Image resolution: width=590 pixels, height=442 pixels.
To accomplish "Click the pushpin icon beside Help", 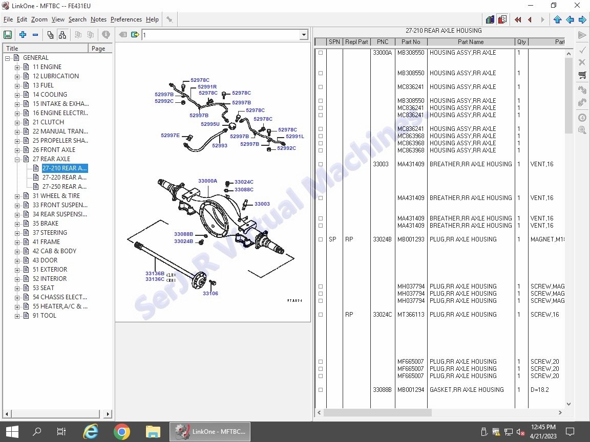I will (170, 19).
